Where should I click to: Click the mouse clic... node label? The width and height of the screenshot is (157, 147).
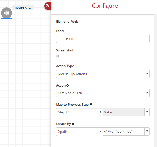coord(23,7)
